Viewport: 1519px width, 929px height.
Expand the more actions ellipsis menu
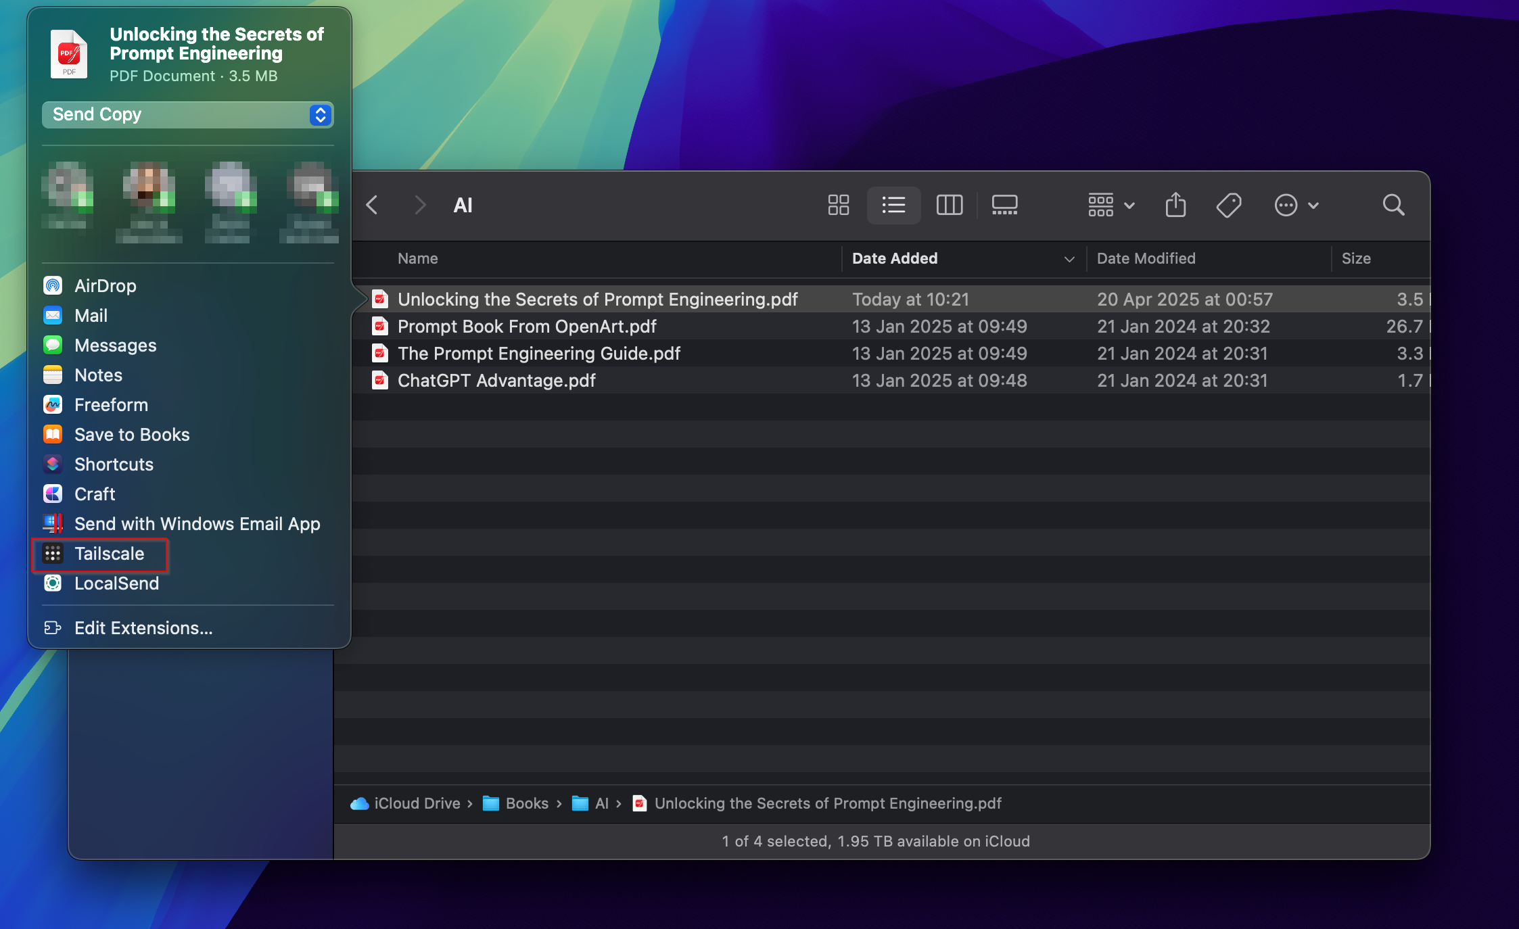coord(1295,205)
